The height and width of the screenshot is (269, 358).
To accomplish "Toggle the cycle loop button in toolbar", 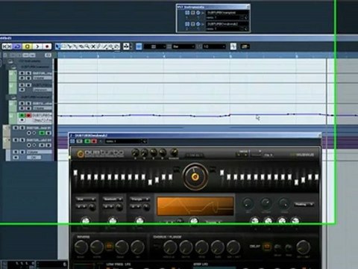I will coord(17,46).
